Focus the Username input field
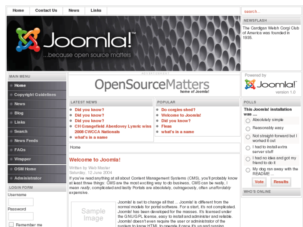 [21, 202]
